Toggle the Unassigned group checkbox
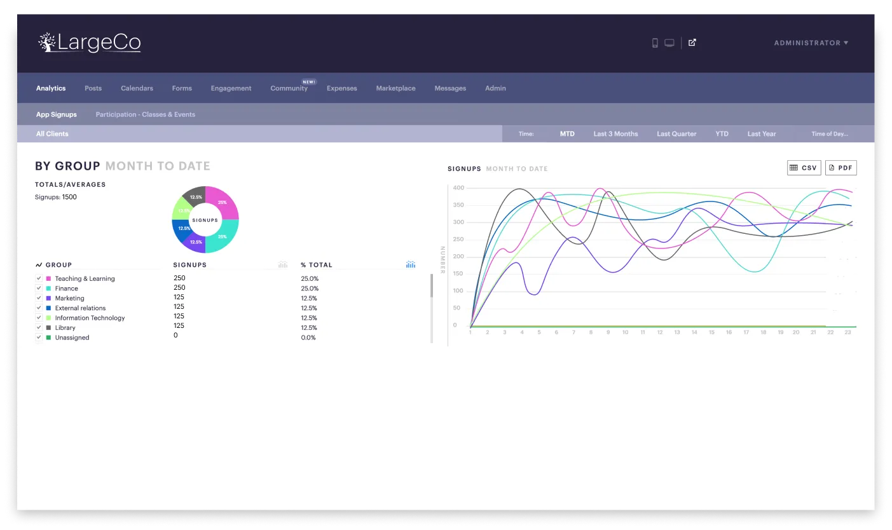 [39, 337]
